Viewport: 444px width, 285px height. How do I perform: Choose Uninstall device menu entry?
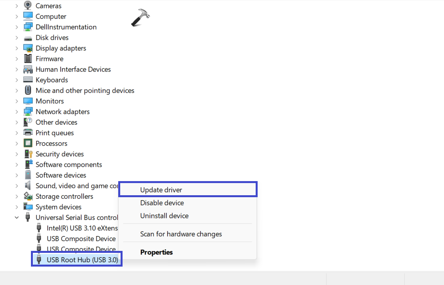(x=164, y=216)
